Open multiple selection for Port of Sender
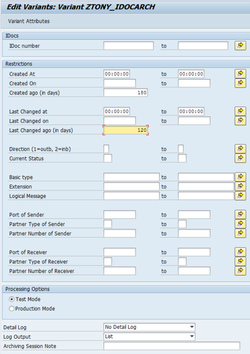Image resolution: width=250 pixels, height=354 pixels. pos(240,214)
